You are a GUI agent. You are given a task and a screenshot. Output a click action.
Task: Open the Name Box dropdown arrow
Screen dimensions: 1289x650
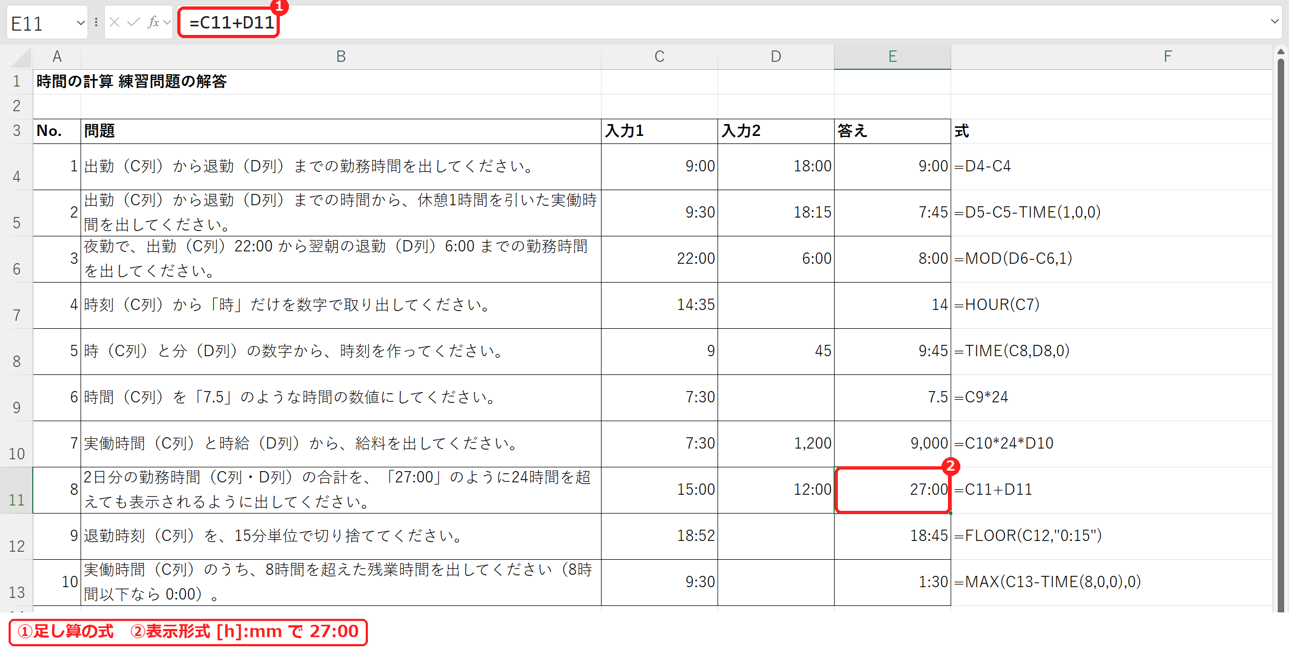81,23
